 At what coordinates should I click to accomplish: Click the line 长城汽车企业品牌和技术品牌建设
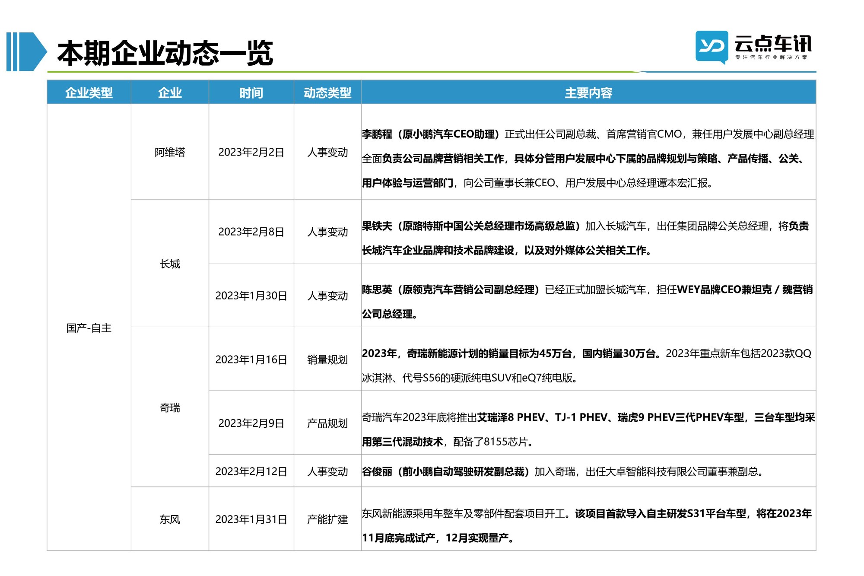507,251
